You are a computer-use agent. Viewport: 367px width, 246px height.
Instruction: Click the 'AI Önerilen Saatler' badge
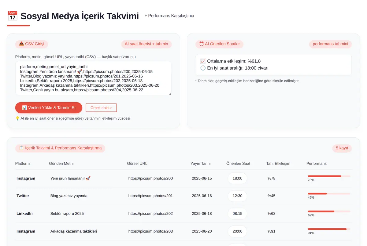(219, 44)
